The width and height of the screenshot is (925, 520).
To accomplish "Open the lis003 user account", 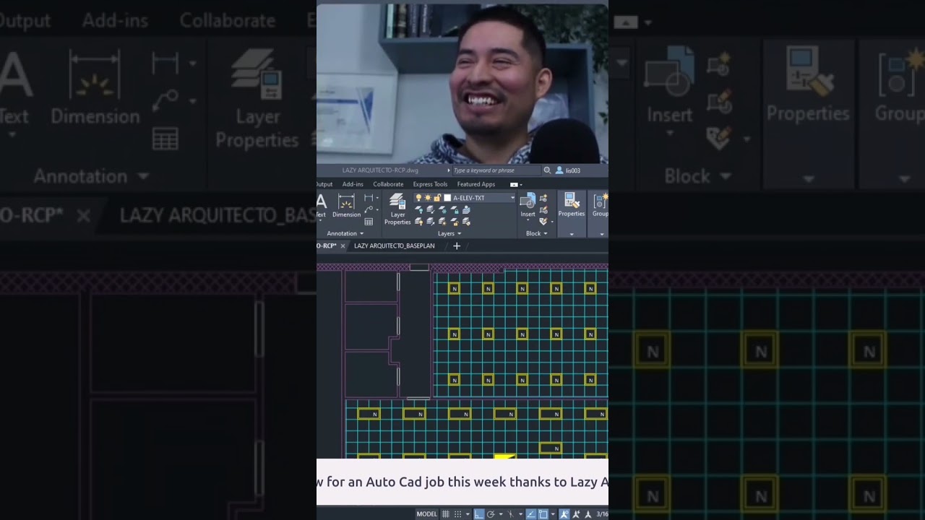I will click(568, 170).
